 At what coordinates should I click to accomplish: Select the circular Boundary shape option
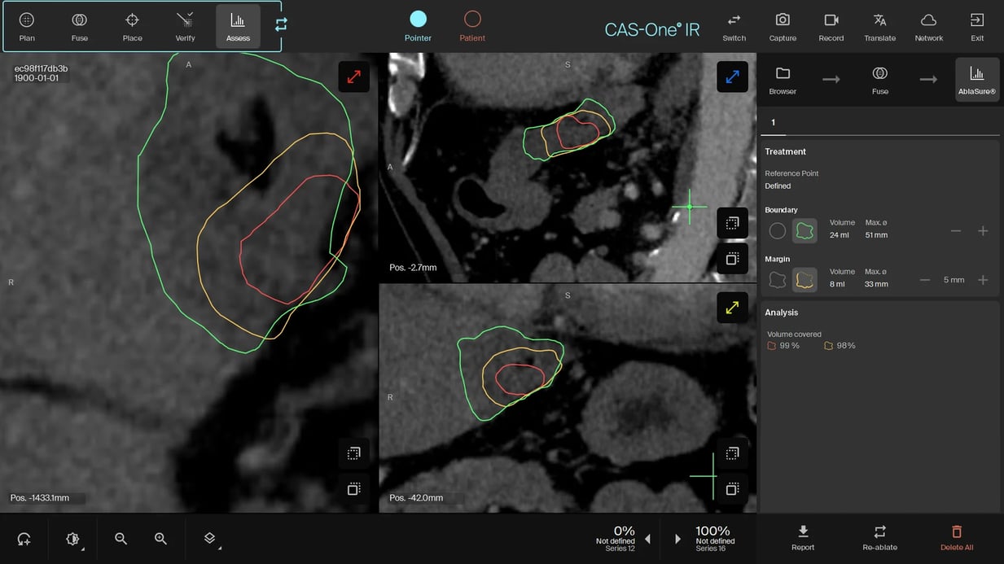(777, 231)
